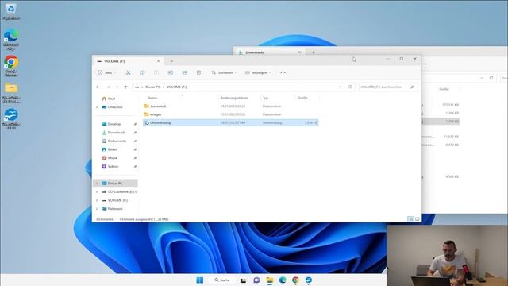Sort by the Änderungsdatum column header
508x286 pixels.
[x=234, y=98]
